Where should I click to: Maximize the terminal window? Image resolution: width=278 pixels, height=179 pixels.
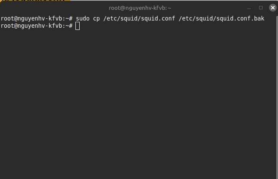click(x=261, y=8)
